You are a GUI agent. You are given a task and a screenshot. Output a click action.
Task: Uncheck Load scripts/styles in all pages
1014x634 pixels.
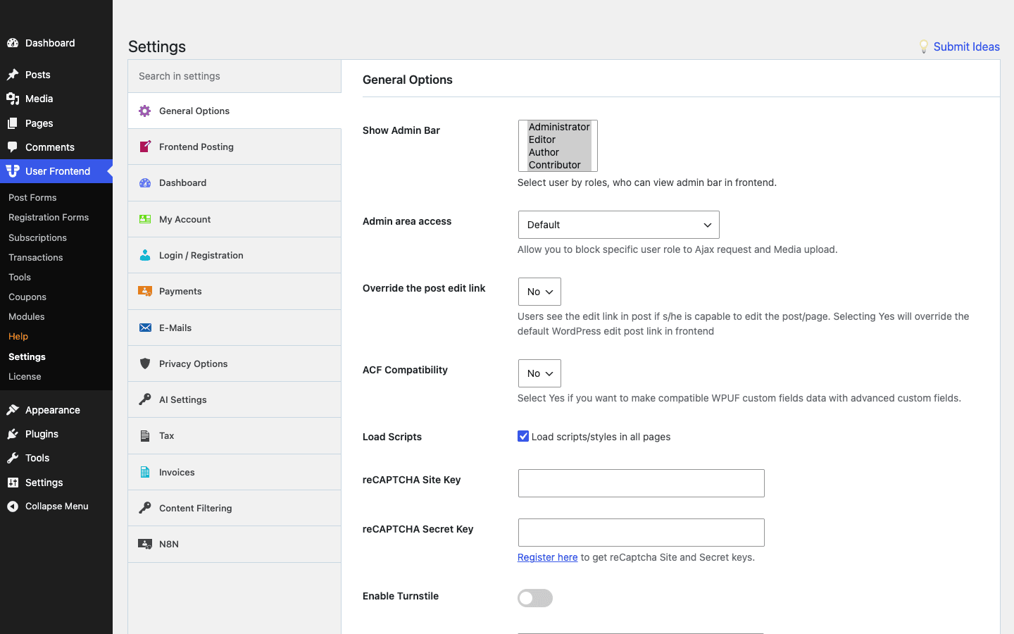pos(523,436)
